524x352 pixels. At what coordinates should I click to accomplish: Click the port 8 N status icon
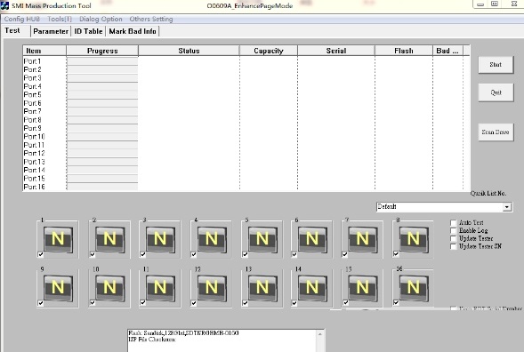414,239
